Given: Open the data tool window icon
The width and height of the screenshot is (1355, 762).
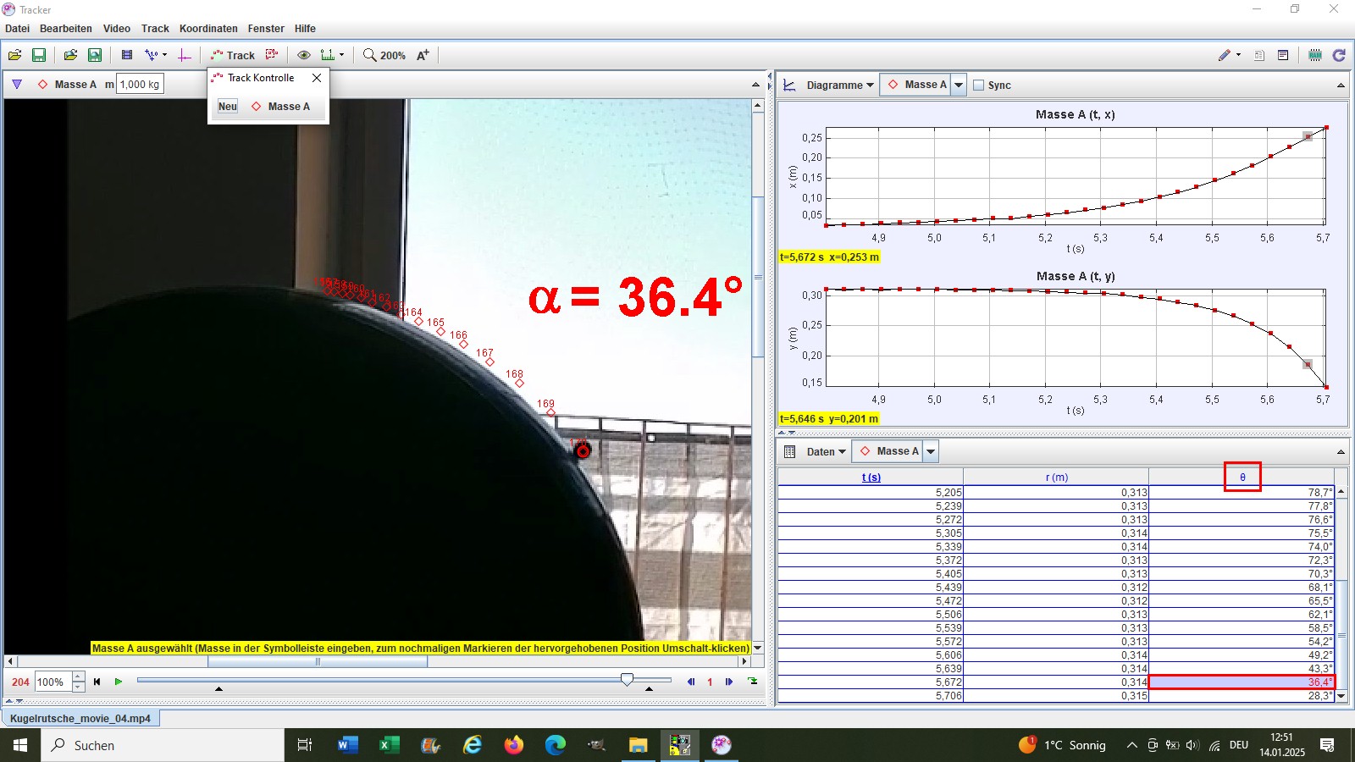Looking at the screenshot, I should click(1283, 55).
